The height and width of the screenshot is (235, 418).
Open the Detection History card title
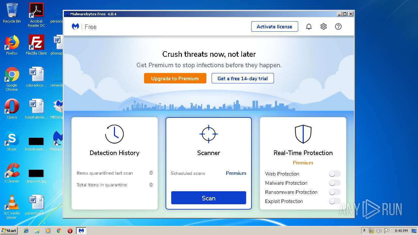click(x=114, y=153)
